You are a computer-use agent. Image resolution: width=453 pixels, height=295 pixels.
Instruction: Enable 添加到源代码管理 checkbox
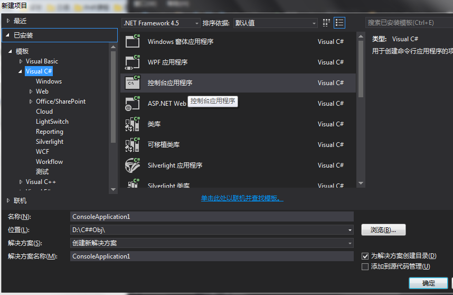pyautogui.click(x=365, y=266)
